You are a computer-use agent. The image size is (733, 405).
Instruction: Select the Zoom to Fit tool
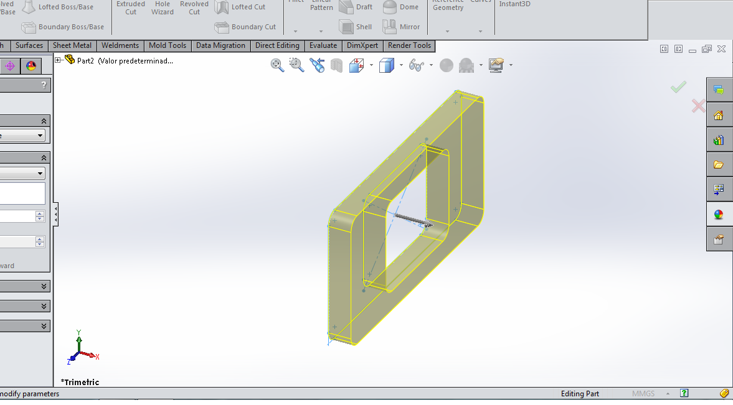pyautogui.click(x=277, y=65)
